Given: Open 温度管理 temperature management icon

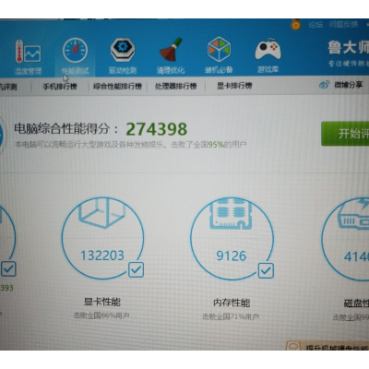Looking at the screenshot, I should pyautogui.click(x=28, y=52).
